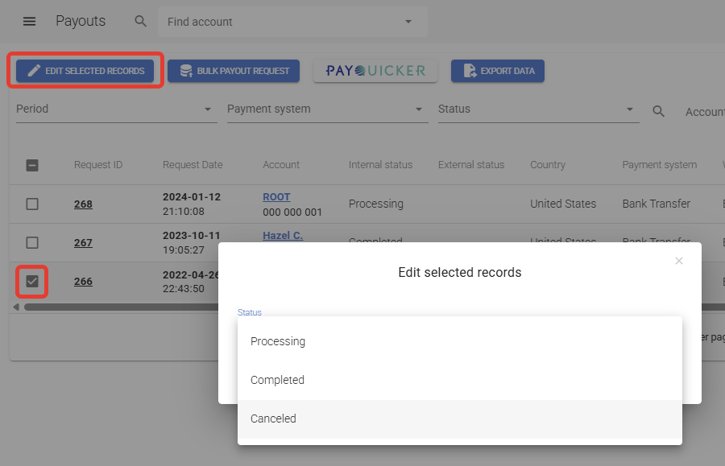This screenshot has height=466, width=725.
Task: Click the search icon beside Find account
Action: pos(141,22)
